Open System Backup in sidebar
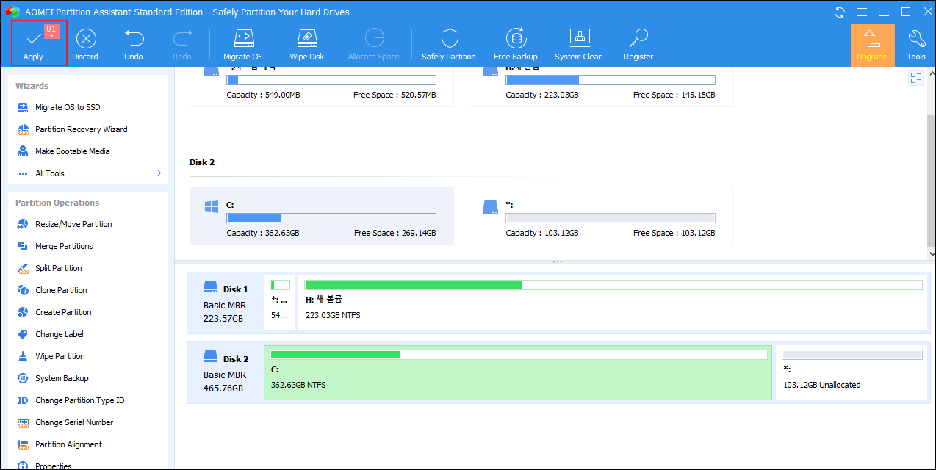This screenshot has height=470, width=936. (x=52, y=378)
